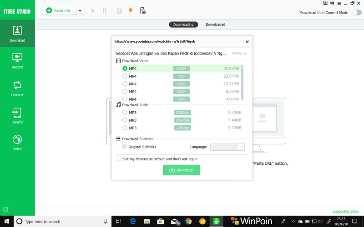This screenshot has height=227, width=364.
Task: Click the video title 'Secepat Apa Jaringan 5G'
Action: pyautogui.click(x=171, y=53)
